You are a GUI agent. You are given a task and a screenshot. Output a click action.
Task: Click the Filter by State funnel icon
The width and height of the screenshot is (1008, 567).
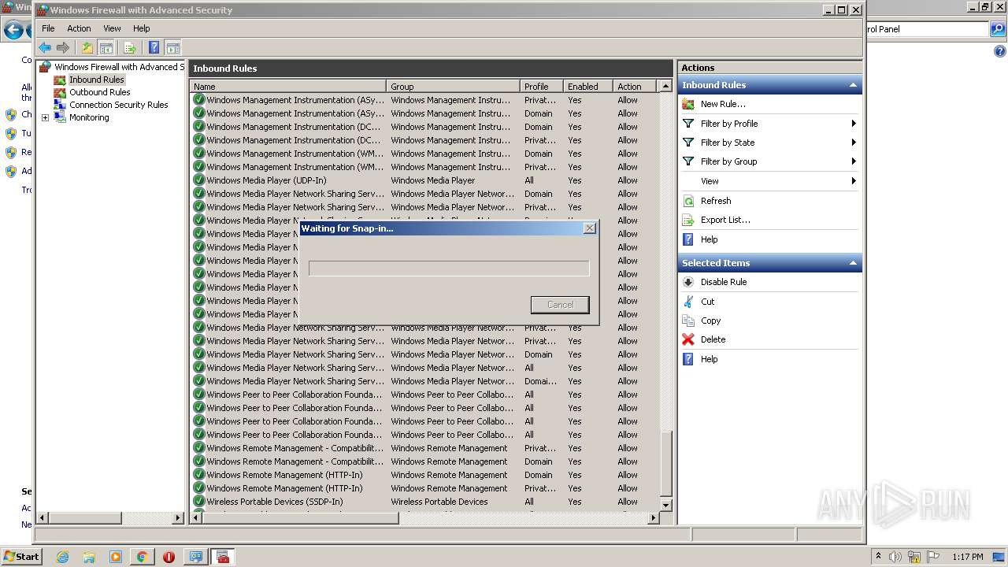point(688,143)
